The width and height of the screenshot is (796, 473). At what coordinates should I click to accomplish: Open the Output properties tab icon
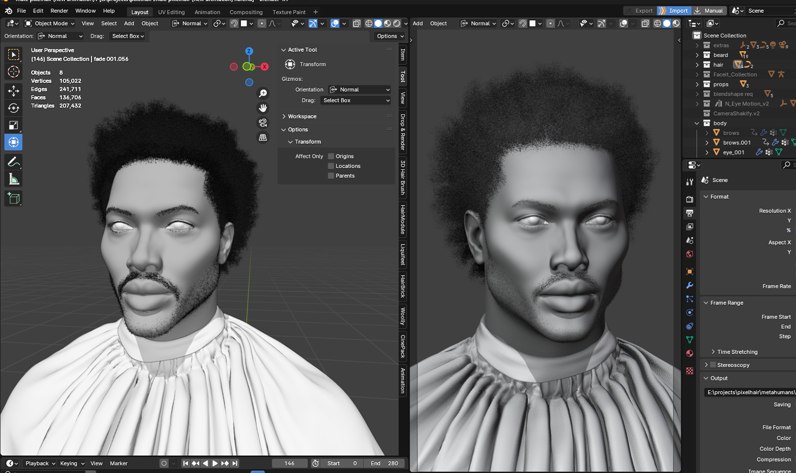690,213
